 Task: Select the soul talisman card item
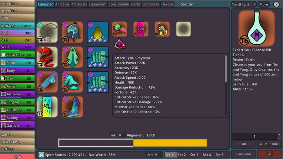tap(47, 107)
